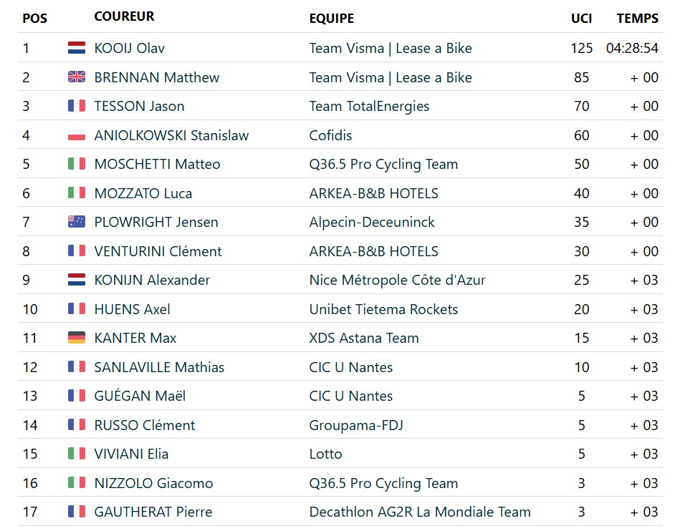Click the Australian flag beside PLOWRIGHT Jensen

[x=77, y=222]
